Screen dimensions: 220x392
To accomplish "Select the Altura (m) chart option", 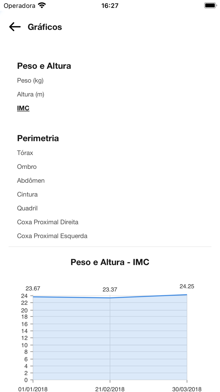I will click(x=30, y=94).
